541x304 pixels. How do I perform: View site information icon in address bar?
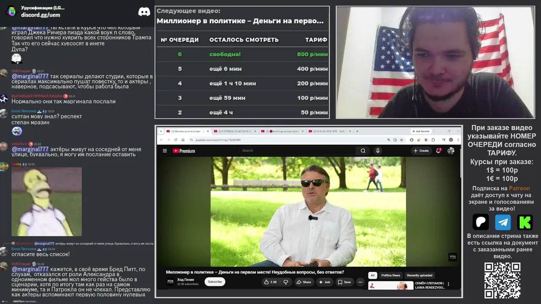point(191,140)
